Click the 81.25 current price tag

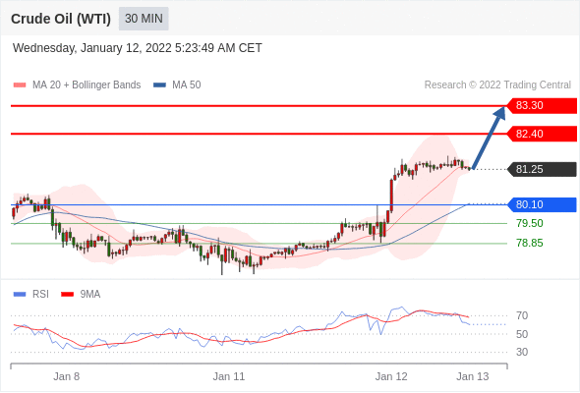click(542, 169)
